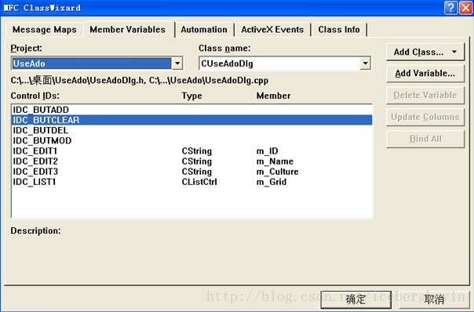Click the Add Variable button
This screenshot has height=312, width=474.
coord(425,74)
